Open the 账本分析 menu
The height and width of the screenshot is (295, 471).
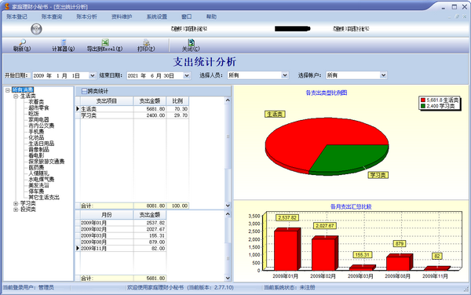pyautogui.click(x=86, y=16)
